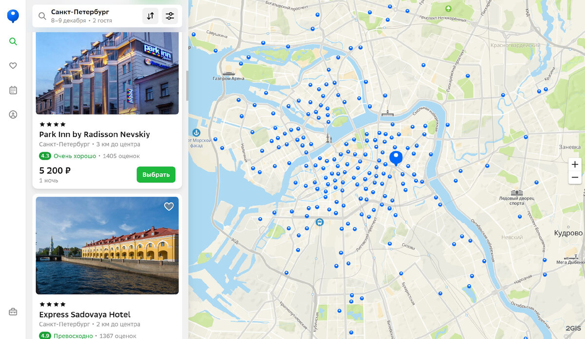Click the '5 200 ₽' price

coord(55,170)
